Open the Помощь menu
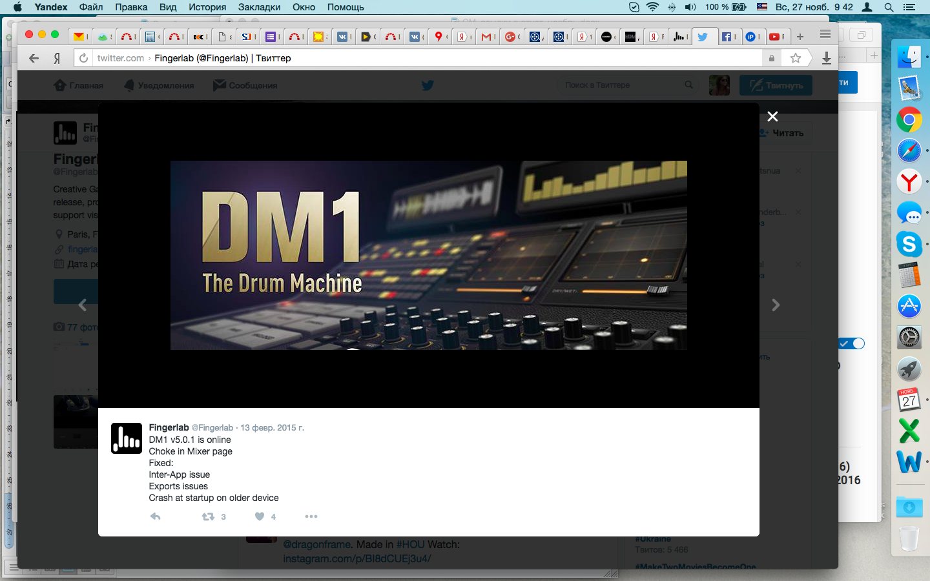The height and width of the screenshot is (581, 930). [x=346, y=7]
